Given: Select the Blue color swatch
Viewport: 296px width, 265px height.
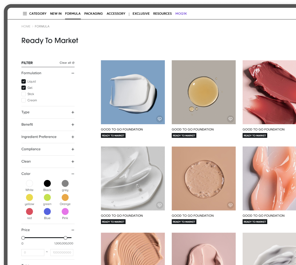Looking at the screenshot, I should pyautogui.click(x=47, y=212).
